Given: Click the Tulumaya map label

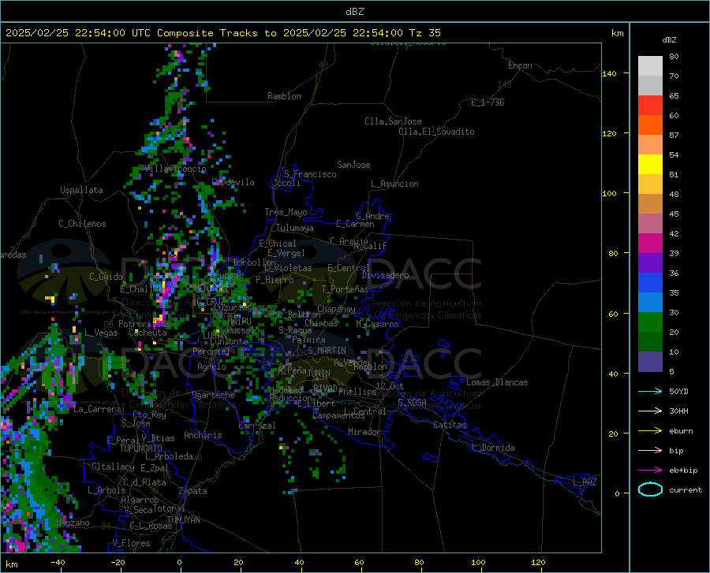Looking at the screenshot, I should 295,228.
